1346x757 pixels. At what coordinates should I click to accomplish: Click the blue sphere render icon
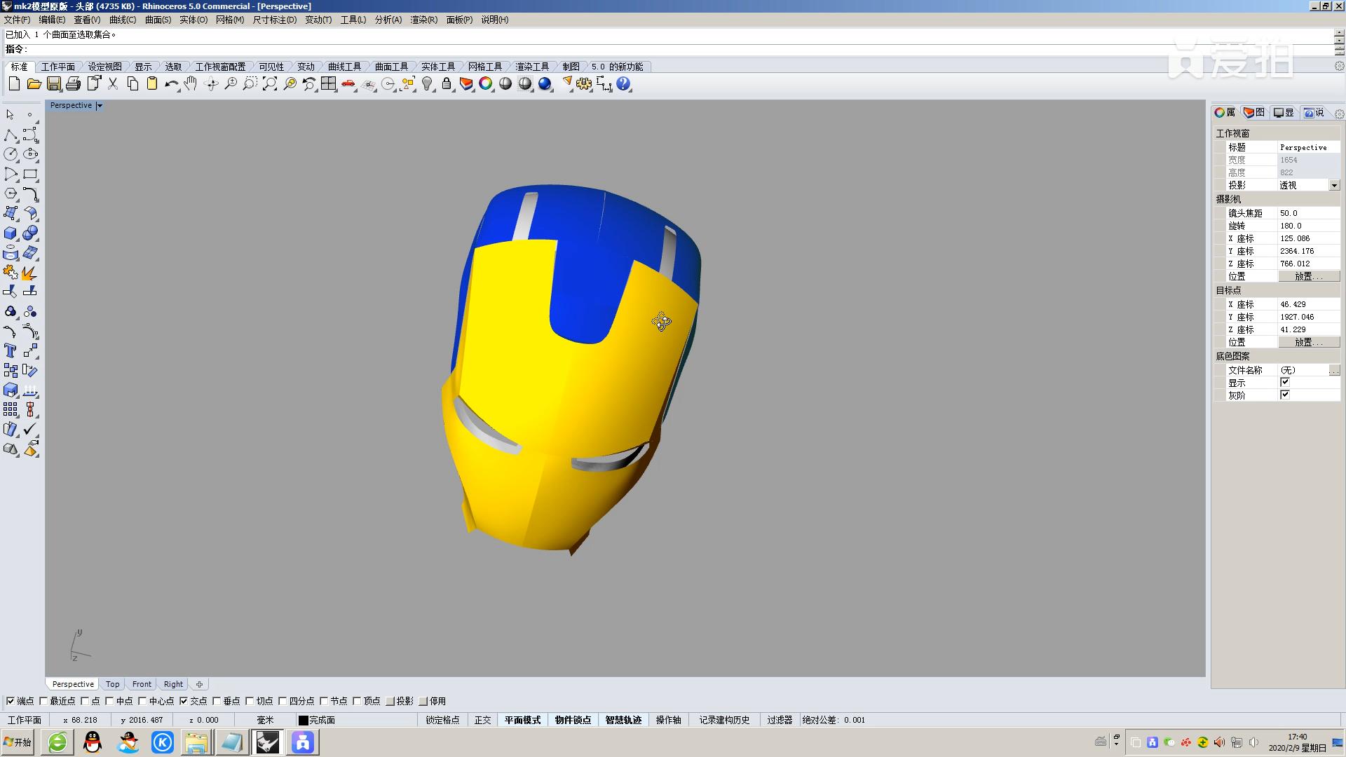coord(545,84)
